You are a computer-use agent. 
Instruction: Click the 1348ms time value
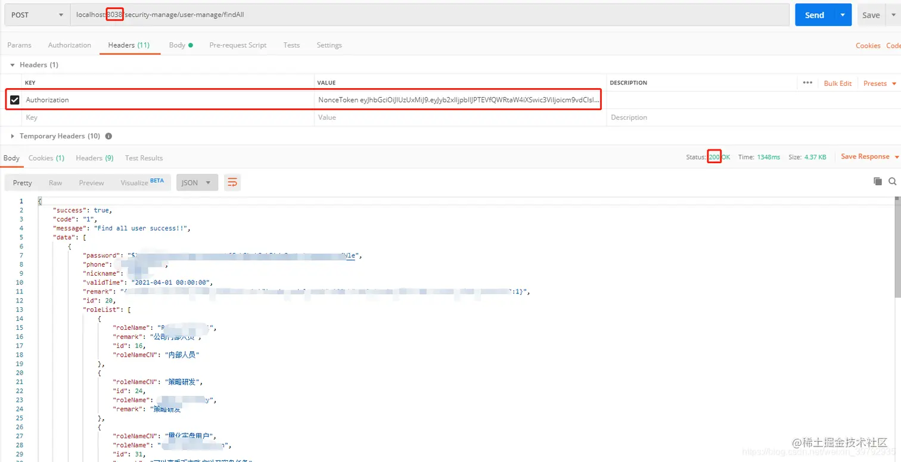[768, 157]
